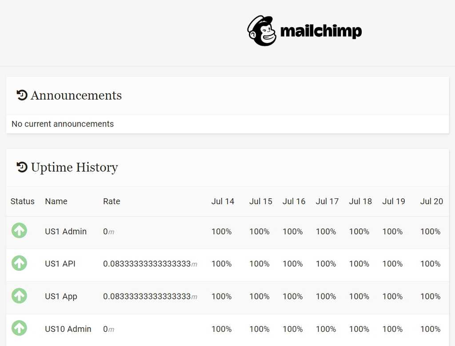The width and height of the screenshot is (455, 346).
Task: Click the US10 Admin service name
Action: (x=68, y=329)
